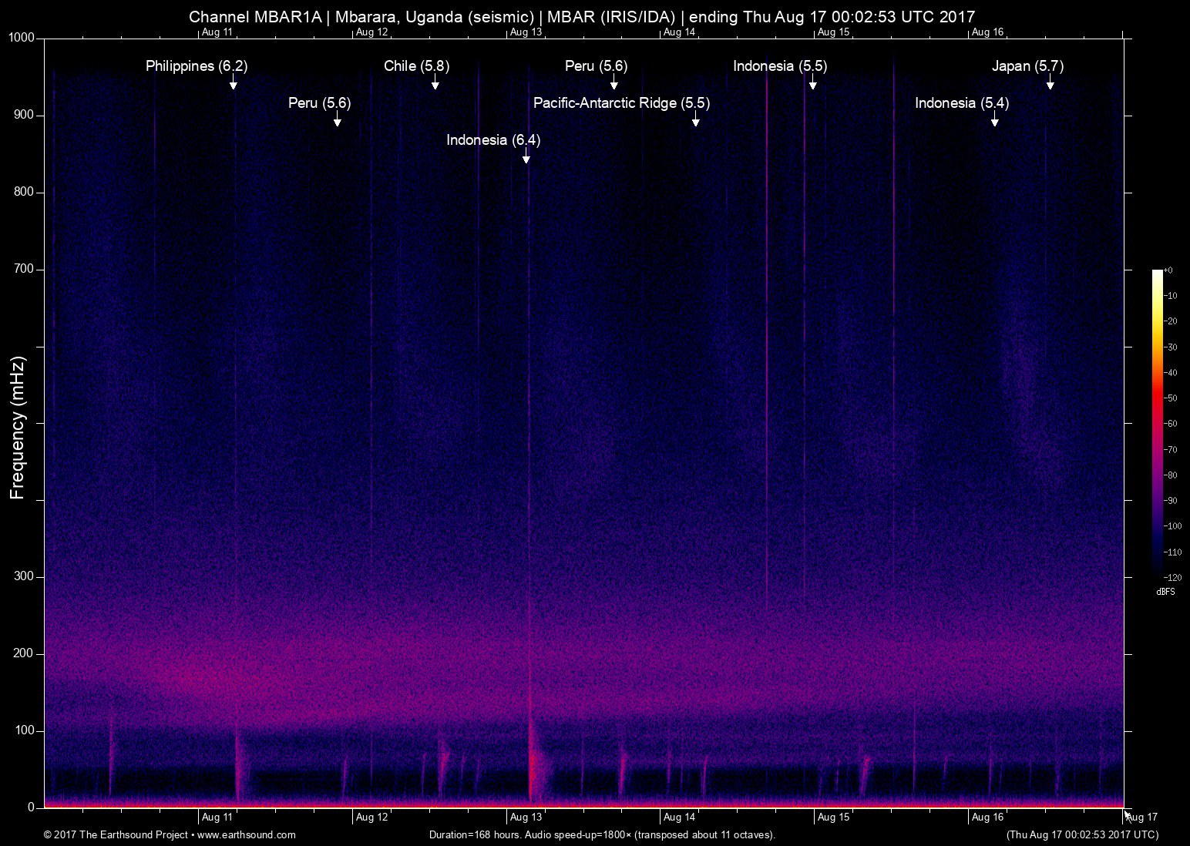The image size is (1190, 846).
Task: Select the Indonesia (6.4) earthquake annotation
Action: (493, 141)
